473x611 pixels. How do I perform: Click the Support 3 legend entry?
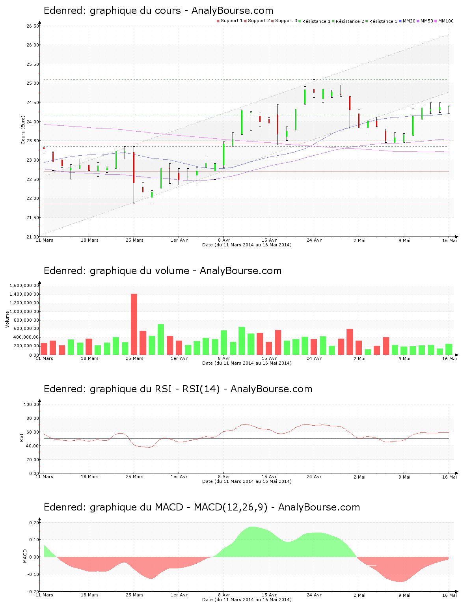(284, 21)
